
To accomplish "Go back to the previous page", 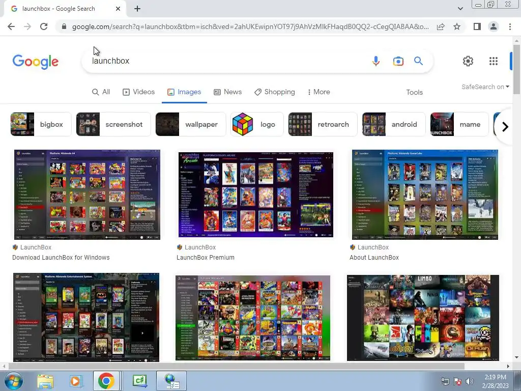I will pyautogui.click(x=11, y=26).
